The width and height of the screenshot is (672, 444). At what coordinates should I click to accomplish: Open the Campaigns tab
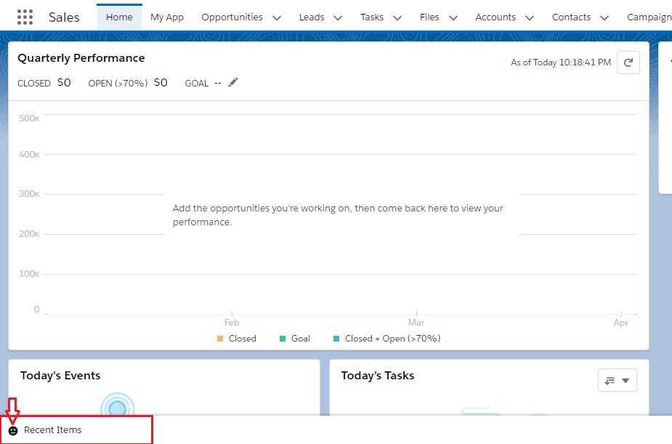(x=649, y=17)
